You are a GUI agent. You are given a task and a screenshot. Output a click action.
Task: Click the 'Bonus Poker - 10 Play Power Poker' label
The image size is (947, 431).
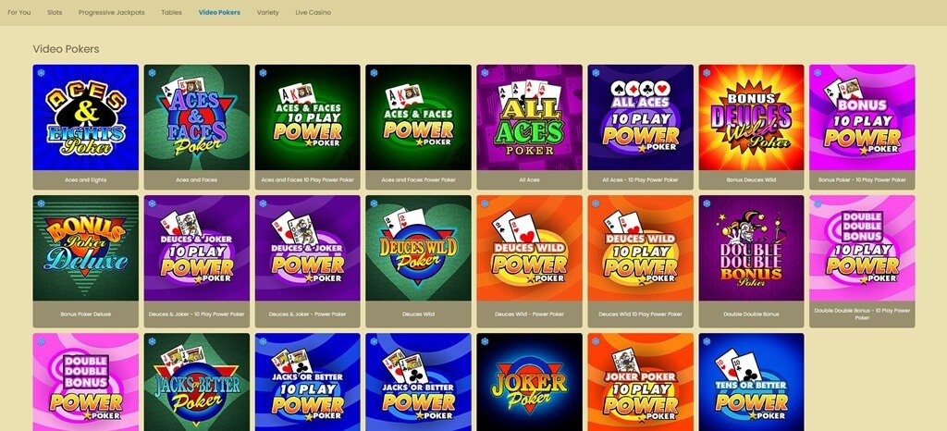click(862, 179)
